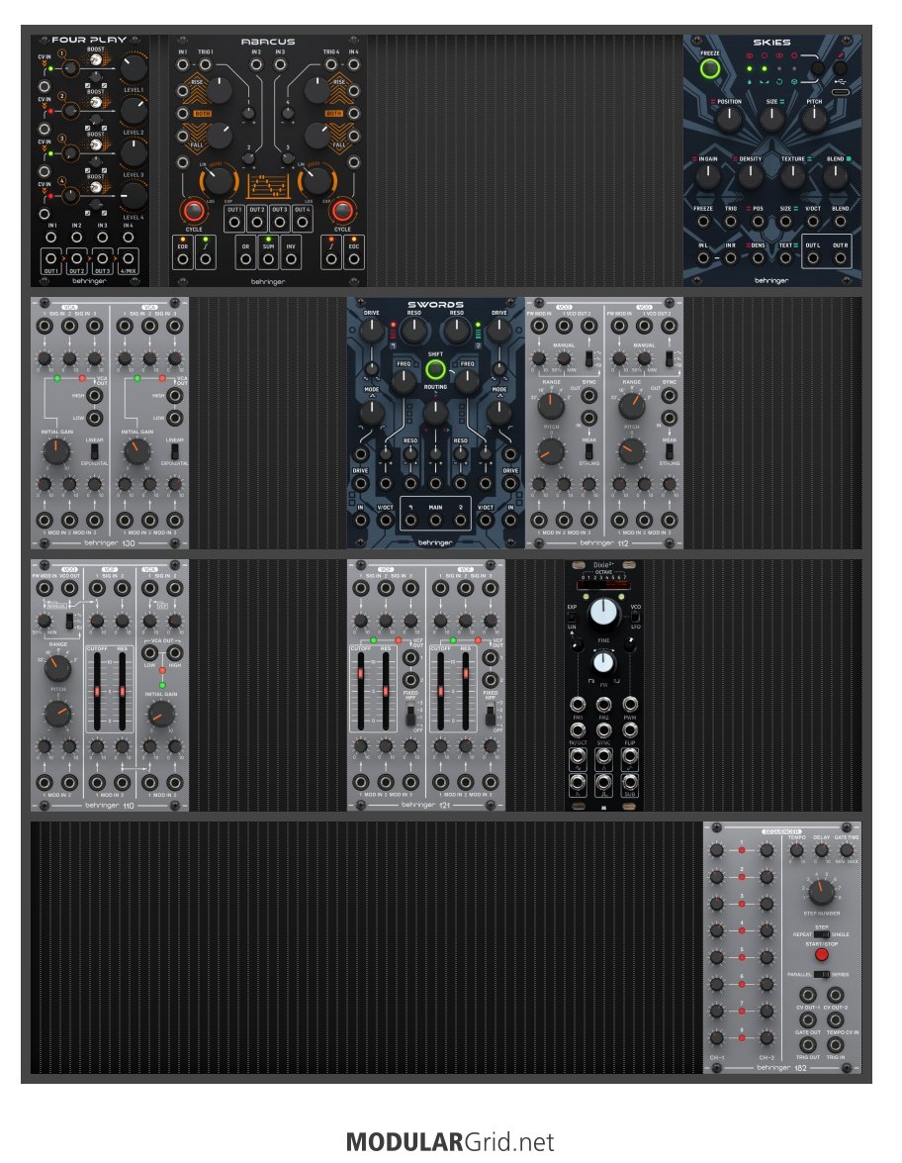Click the GATE TIME knob on 182 sequencer
The height and width of the screenshot is (1163, 902).
pos(847,850)
